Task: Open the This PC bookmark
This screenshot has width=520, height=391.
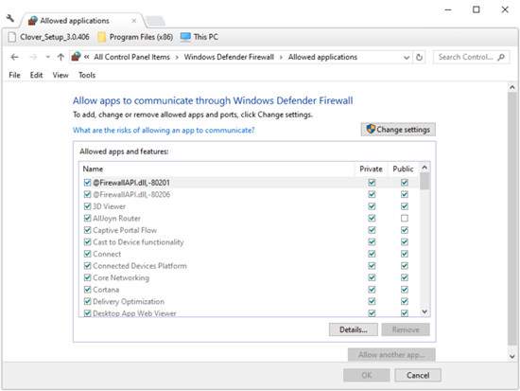Action: point(199,37)
